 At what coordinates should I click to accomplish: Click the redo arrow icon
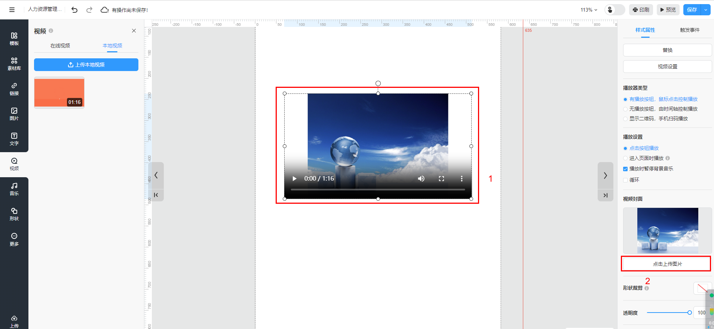89,10
